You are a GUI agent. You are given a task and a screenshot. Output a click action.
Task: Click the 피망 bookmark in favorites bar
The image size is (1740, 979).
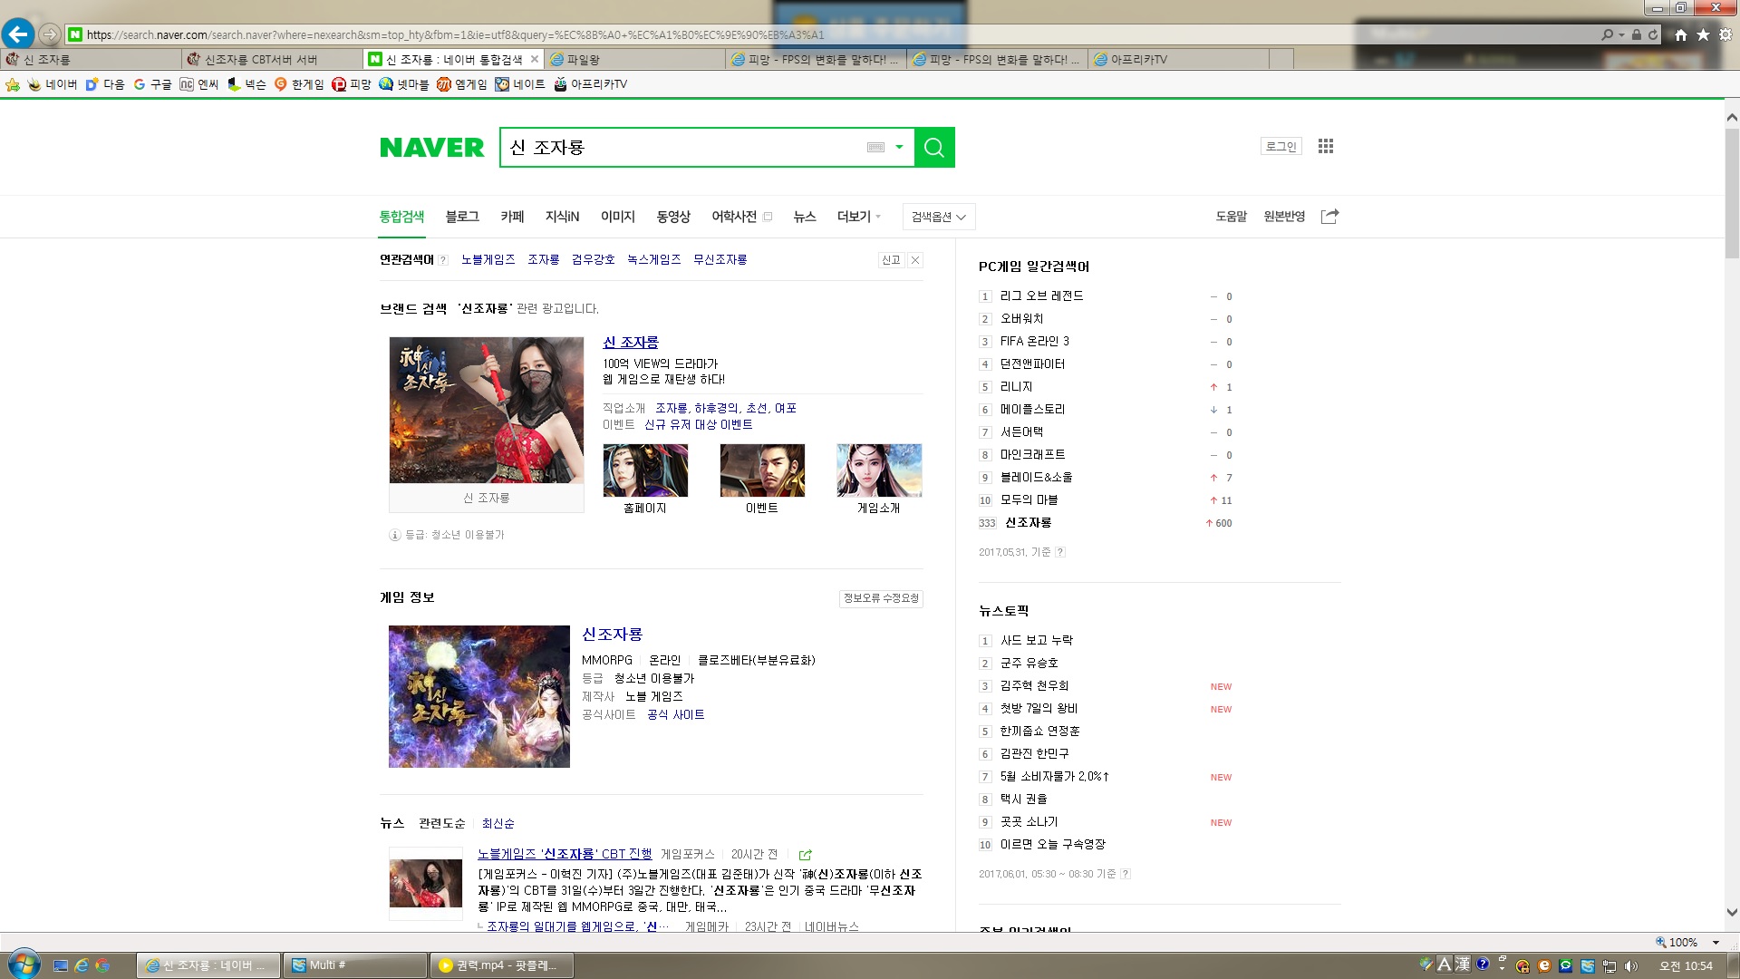(352, 84)
